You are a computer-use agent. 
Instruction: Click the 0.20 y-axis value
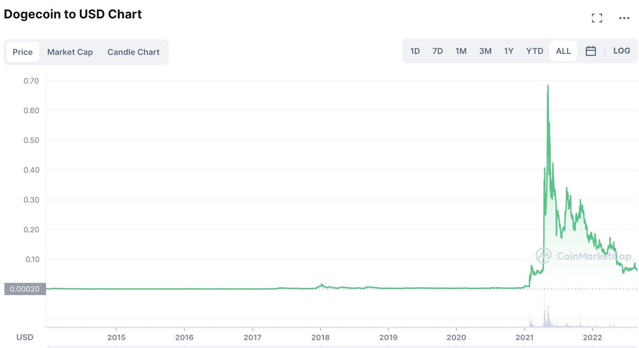(31, 229)
